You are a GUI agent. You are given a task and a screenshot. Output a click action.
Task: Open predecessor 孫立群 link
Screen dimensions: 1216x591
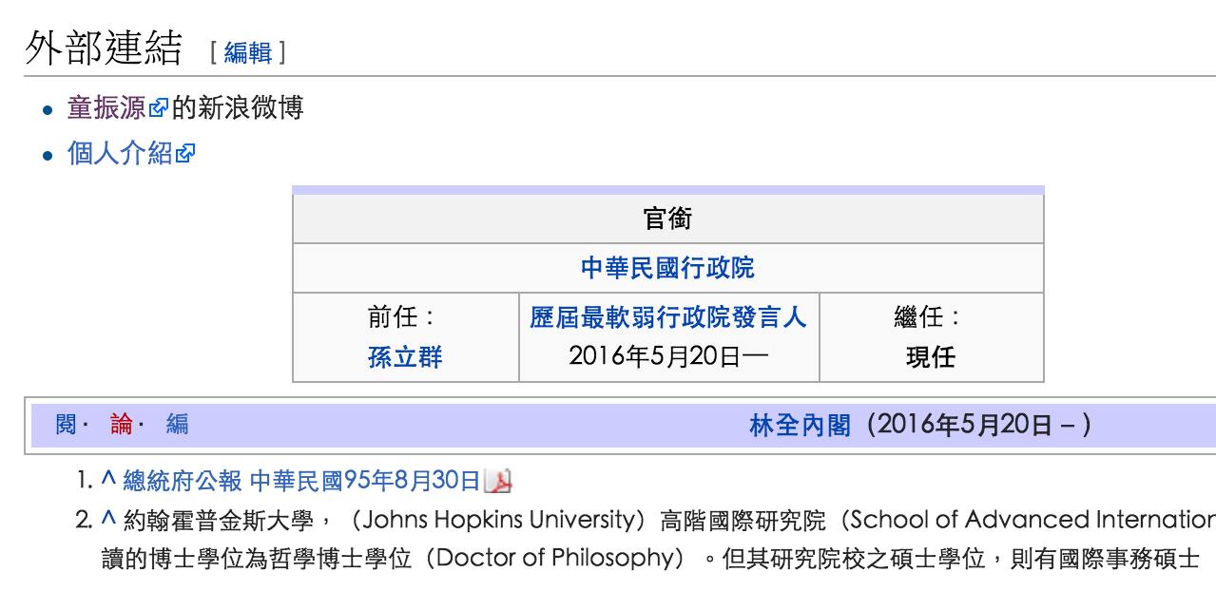[x=405, y=357]
